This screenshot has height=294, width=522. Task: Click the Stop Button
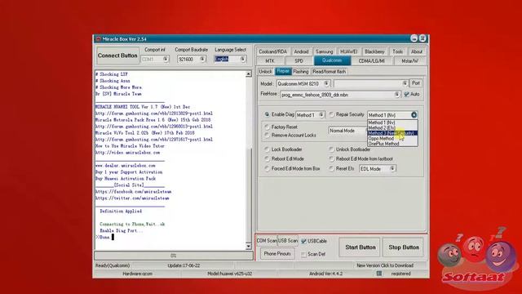click(404, 247)
